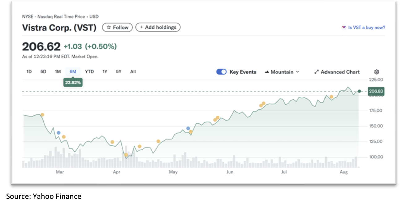This screenshot has width=406, height=205.
Task: Toggle the Key Events switch off
Action: 221,72
